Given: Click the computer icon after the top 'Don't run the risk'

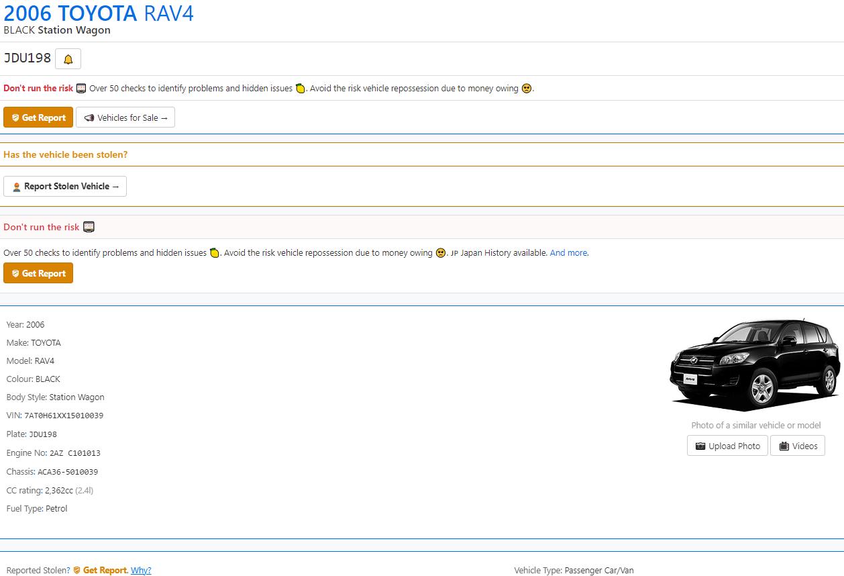Looking at the screenshot, I should tap(81, 89).
